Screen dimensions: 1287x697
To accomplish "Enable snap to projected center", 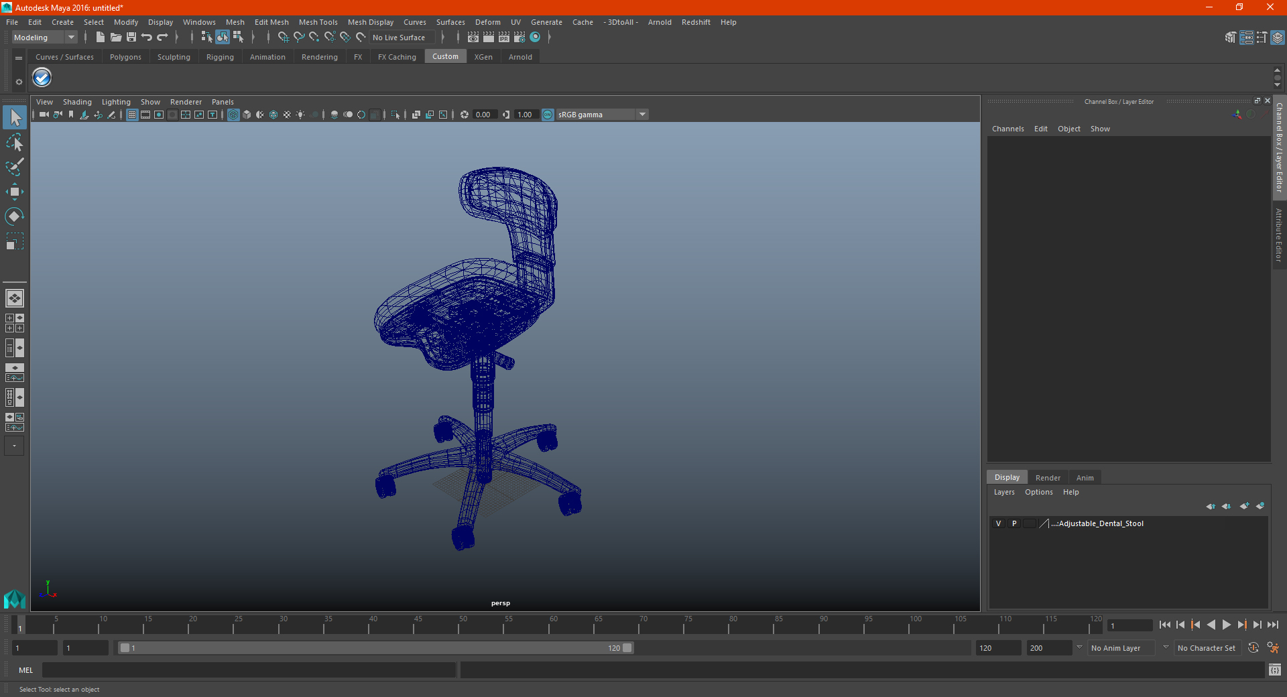I will pos(330,38).
